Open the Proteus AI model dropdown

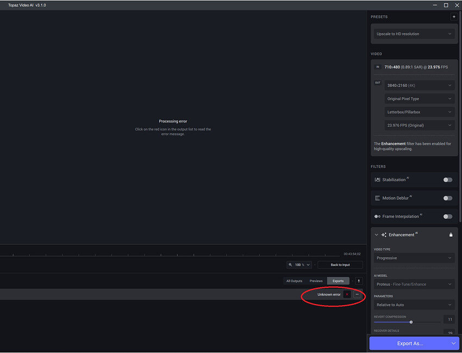pyautogui.click(x=414, y=284)
